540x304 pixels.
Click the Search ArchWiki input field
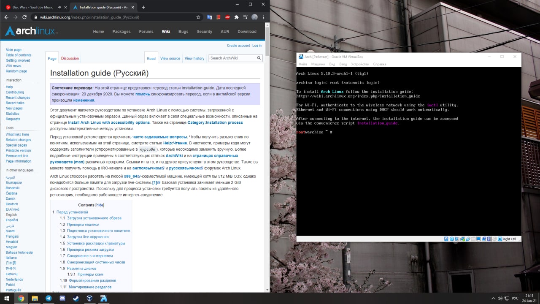232,58
